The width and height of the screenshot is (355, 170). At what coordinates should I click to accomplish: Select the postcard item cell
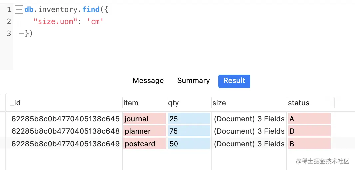coord(144,144)
